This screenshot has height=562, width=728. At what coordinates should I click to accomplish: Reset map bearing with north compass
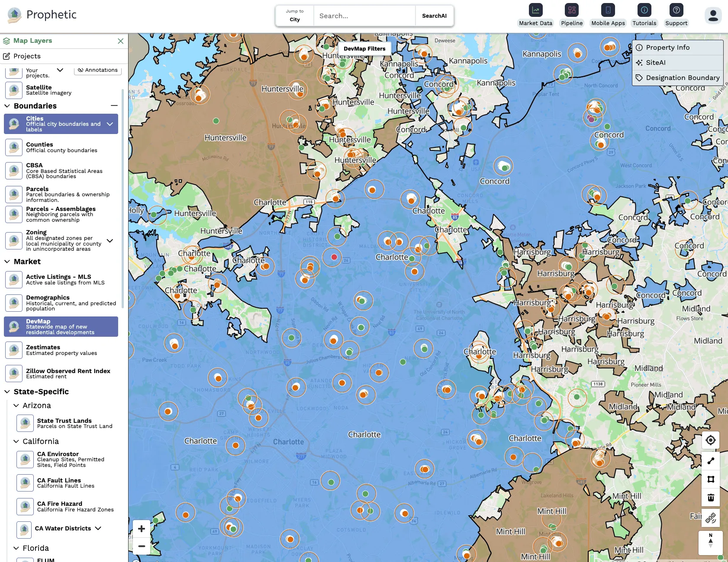coord(711,542)
